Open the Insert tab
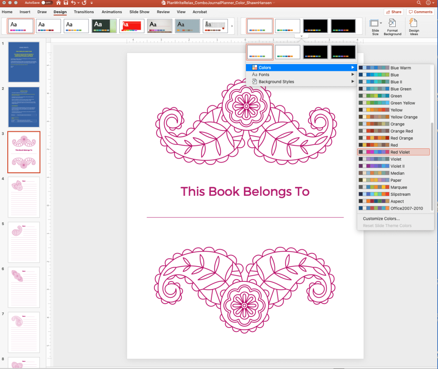The height and width of the screenshot is (369, 438). pos(25,12)
